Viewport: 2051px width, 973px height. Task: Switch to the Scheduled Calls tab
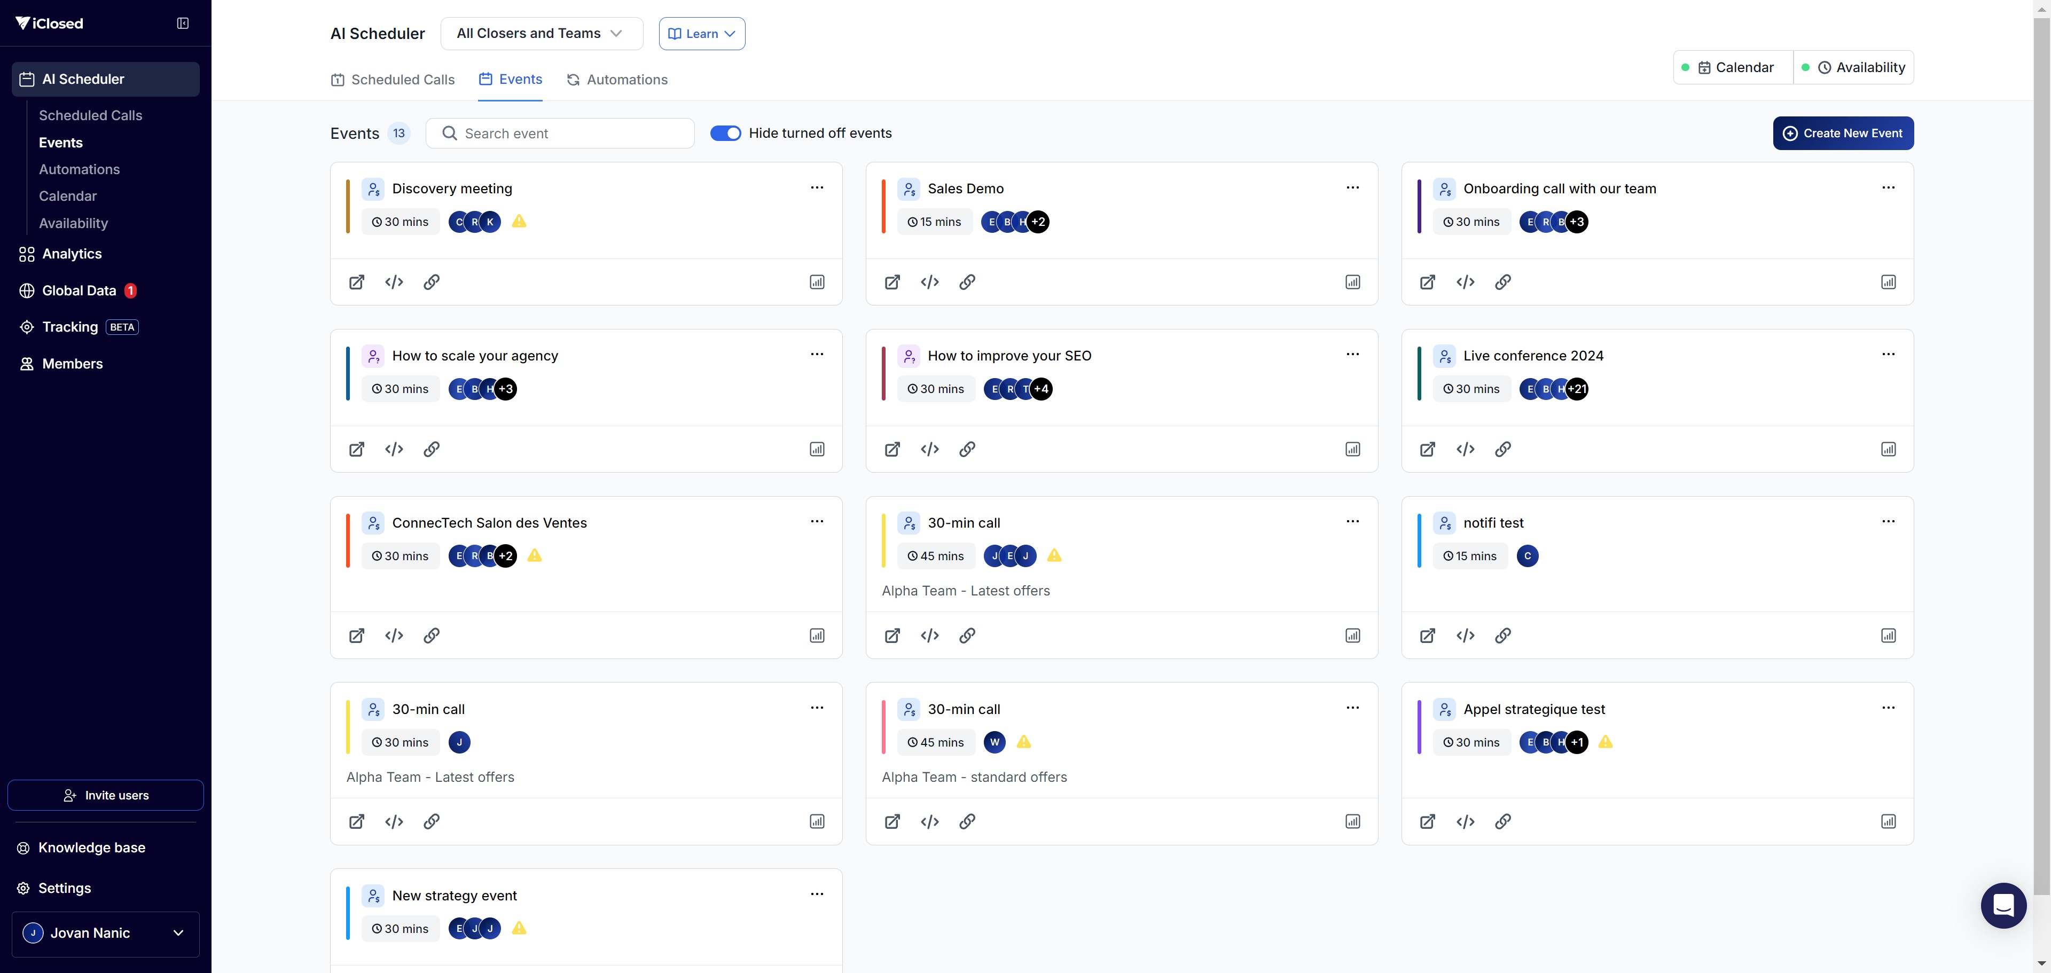393,80
